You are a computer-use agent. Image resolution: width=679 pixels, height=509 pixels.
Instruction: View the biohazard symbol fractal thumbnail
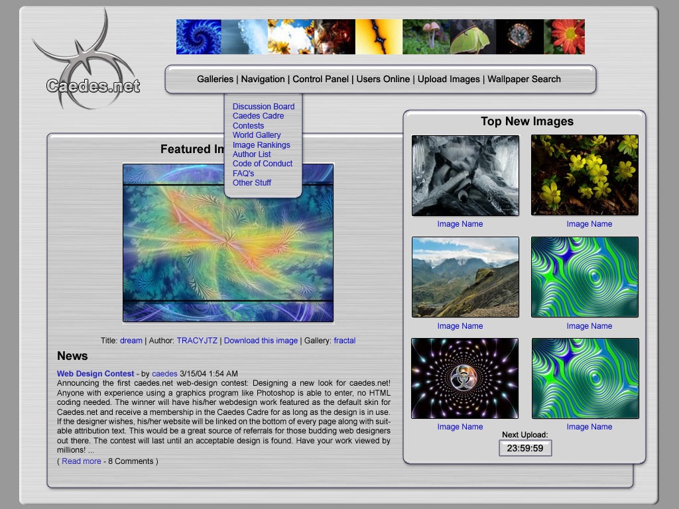(x=464, y=378)
